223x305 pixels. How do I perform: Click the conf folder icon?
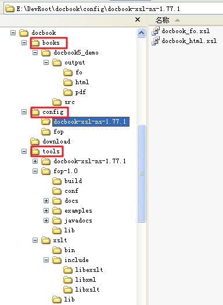pos(57,191)
